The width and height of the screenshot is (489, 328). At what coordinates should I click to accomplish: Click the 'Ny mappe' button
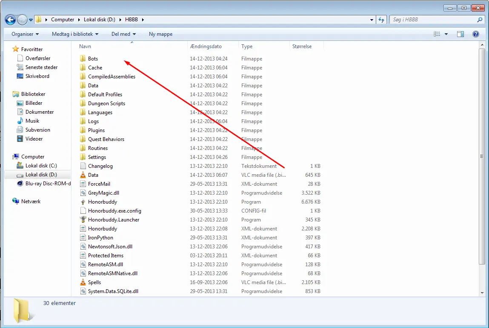[x=160, y=34]
